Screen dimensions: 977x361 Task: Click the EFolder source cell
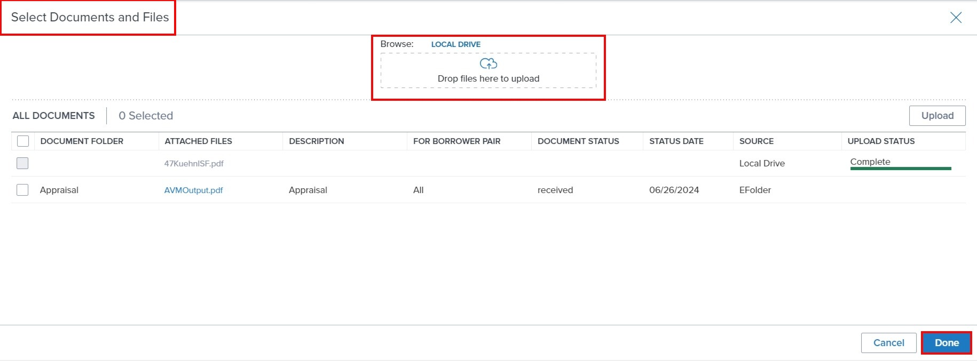click(755, 190)
